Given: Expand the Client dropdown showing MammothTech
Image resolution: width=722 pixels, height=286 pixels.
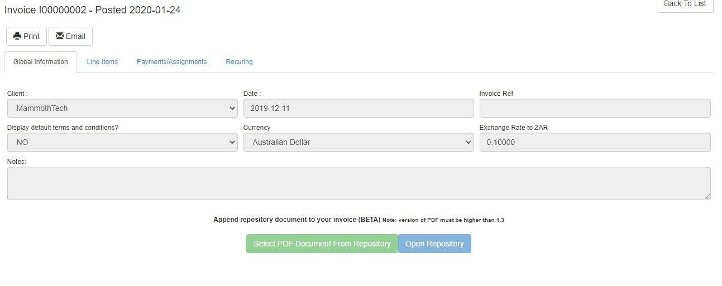Looking at the screenshot, I should [122, 108].
